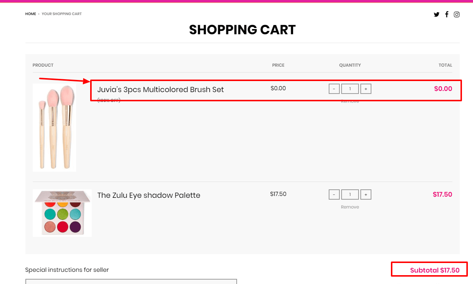Remove the Zulu Eye shadow Palette
This screenshot has height=284, width=473.
[x=350, y=207]
